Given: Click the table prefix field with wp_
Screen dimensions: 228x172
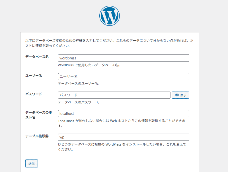Looking at the screenshot, I should tap(123, 137).
